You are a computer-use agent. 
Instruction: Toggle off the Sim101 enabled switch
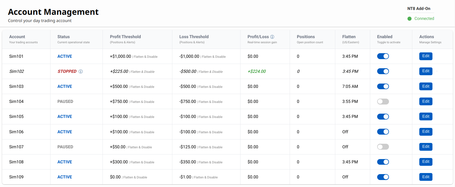(383, 56)
